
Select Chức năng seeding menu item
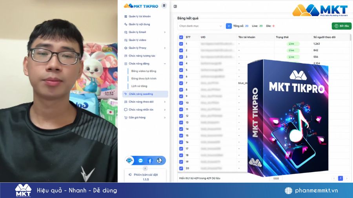pyautogui.click(x=145, y=94)
